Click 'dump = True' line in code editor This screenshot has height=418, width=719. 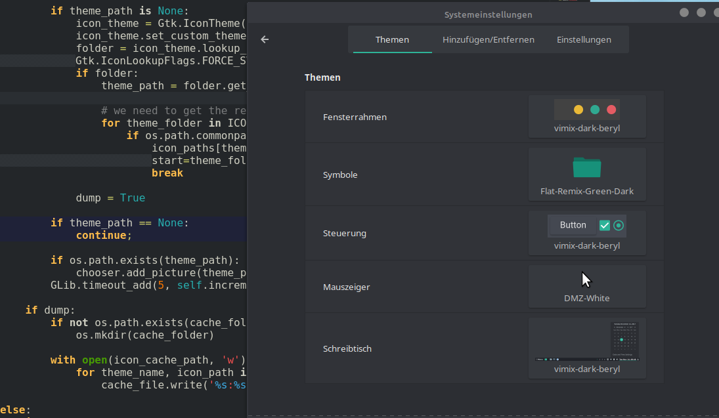(110, 198)
